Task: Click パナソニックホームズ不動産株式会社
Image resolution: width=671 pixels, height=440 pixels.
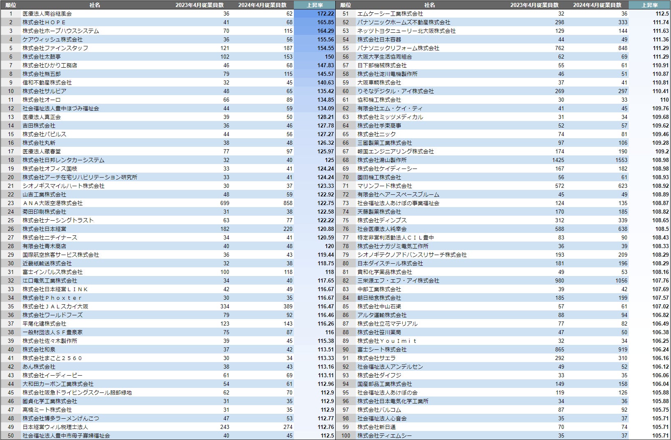Action: (404, 22)
